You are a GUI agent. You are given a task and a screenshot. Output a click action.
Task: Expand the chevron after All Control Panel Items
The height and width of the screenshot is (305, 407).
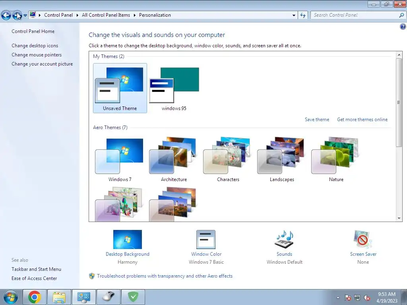[134, 15]
